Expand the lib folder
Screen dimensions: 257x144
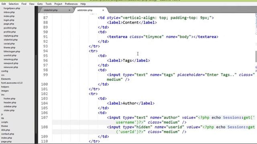click(2, 118)
